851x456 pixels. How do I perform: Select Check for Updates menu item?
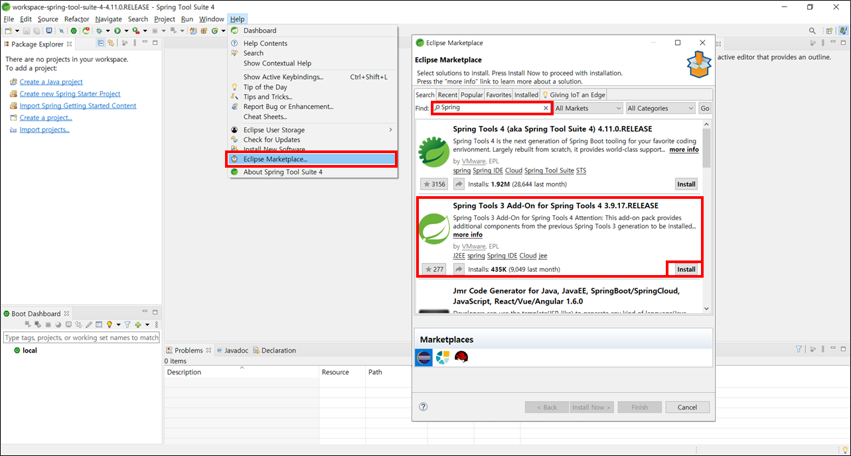coord(271,140)
